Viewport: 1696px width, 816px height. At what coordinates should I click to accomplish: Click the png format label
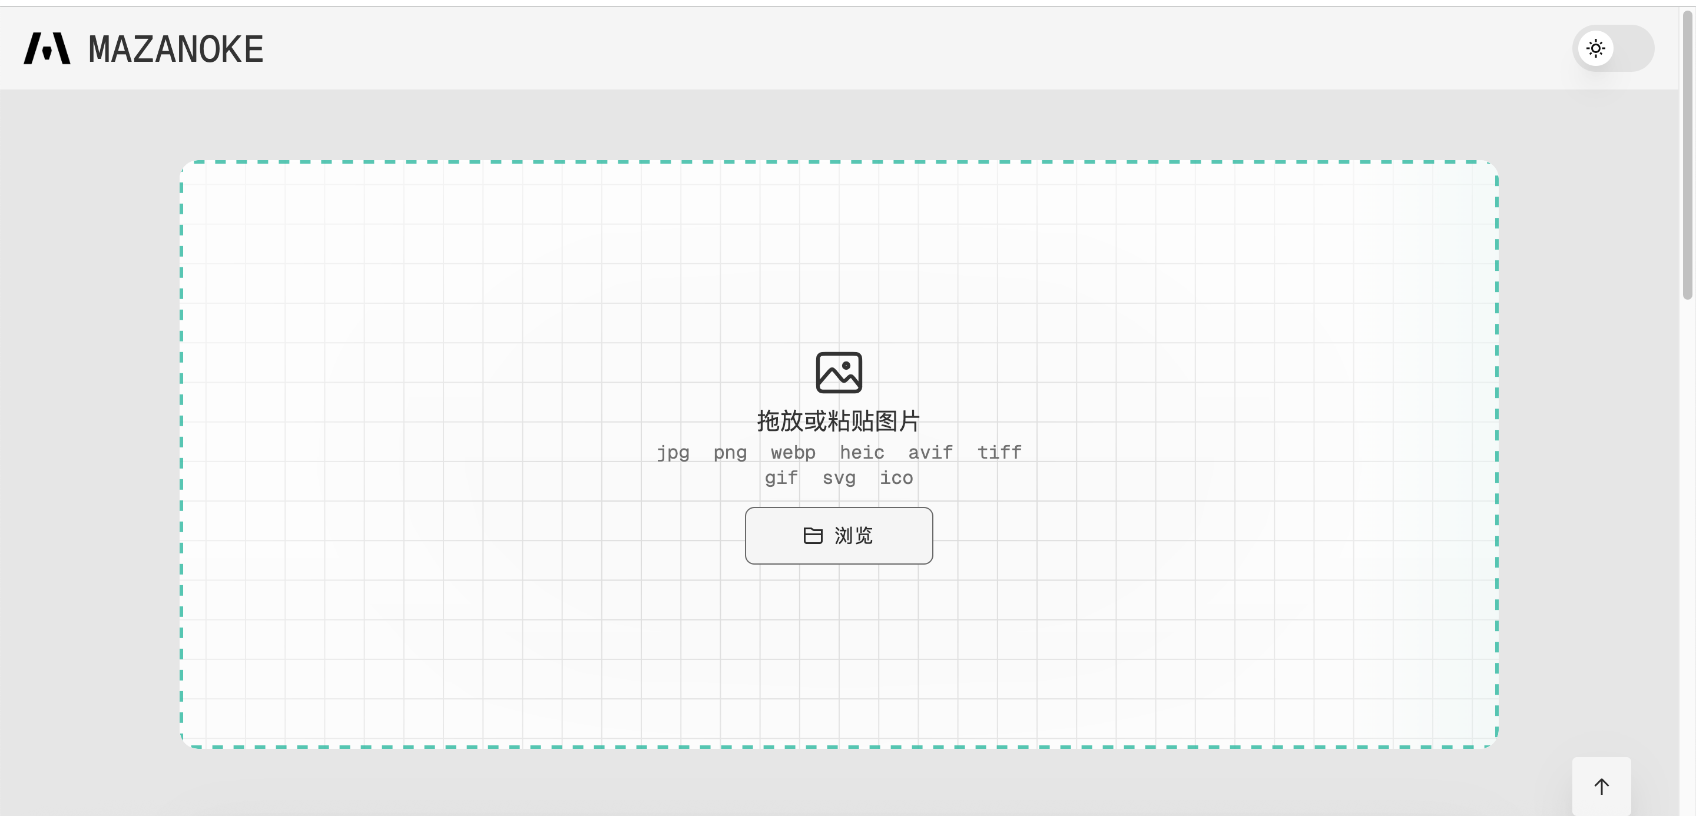coord(730,453)
